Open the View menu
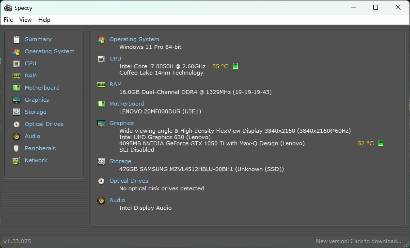The width and height of the screenshot is (410, 248). click(x=25, y=20)
